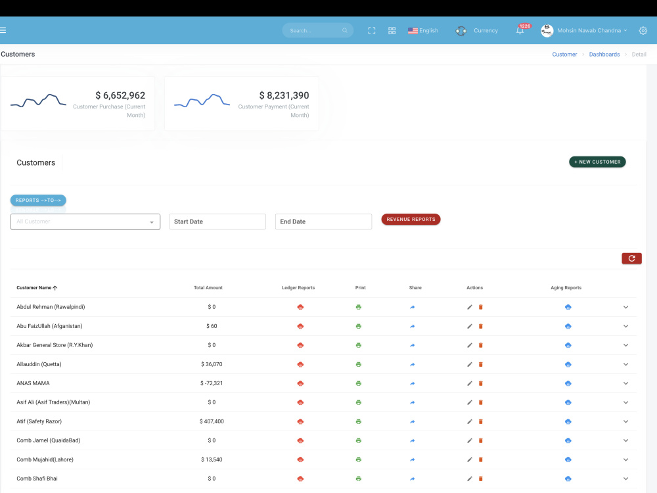Screen dimensions: 657x493
Task: Sort by Total Amount column header
Action: click(x=208, y=288)
